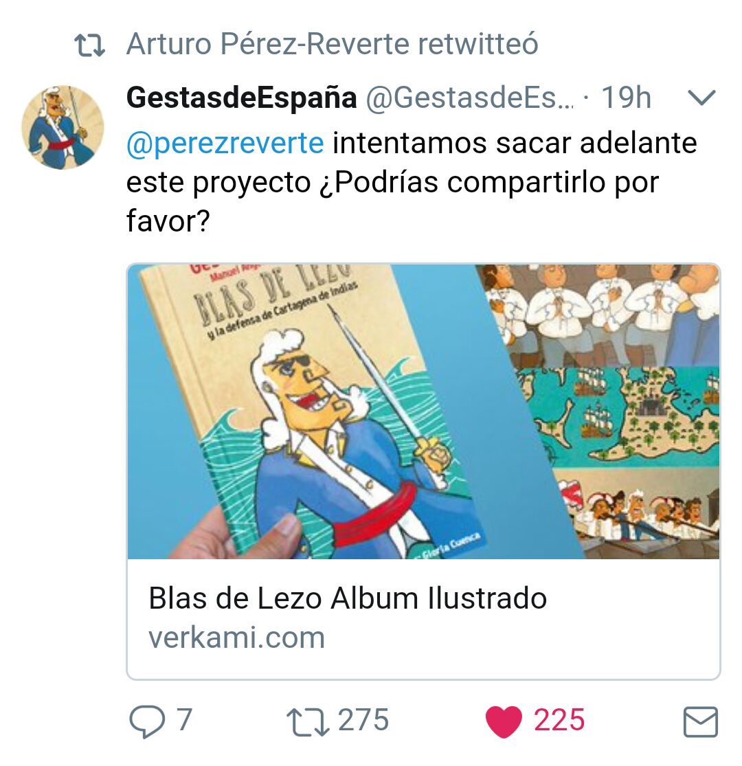
Task: Share tweet via envelope message icon
Action: (700, 721)
